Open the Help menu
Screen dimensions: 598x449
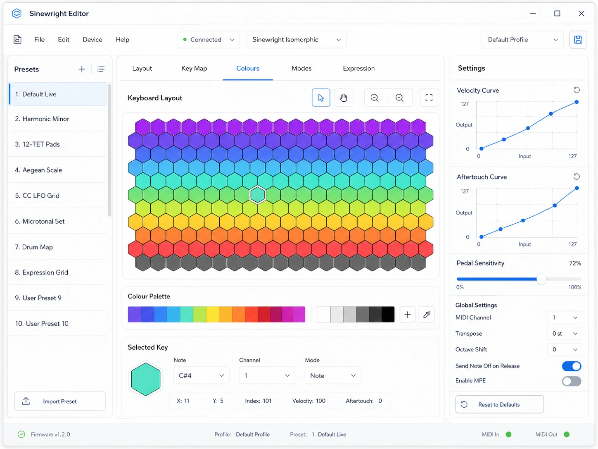[x=122, y=40]
